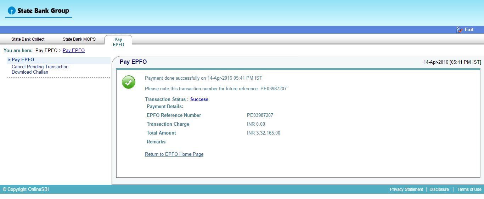The height and width of the screenshot is (199, 484).
Task: Click the transaction number note text
Action: tap(216, 89)
